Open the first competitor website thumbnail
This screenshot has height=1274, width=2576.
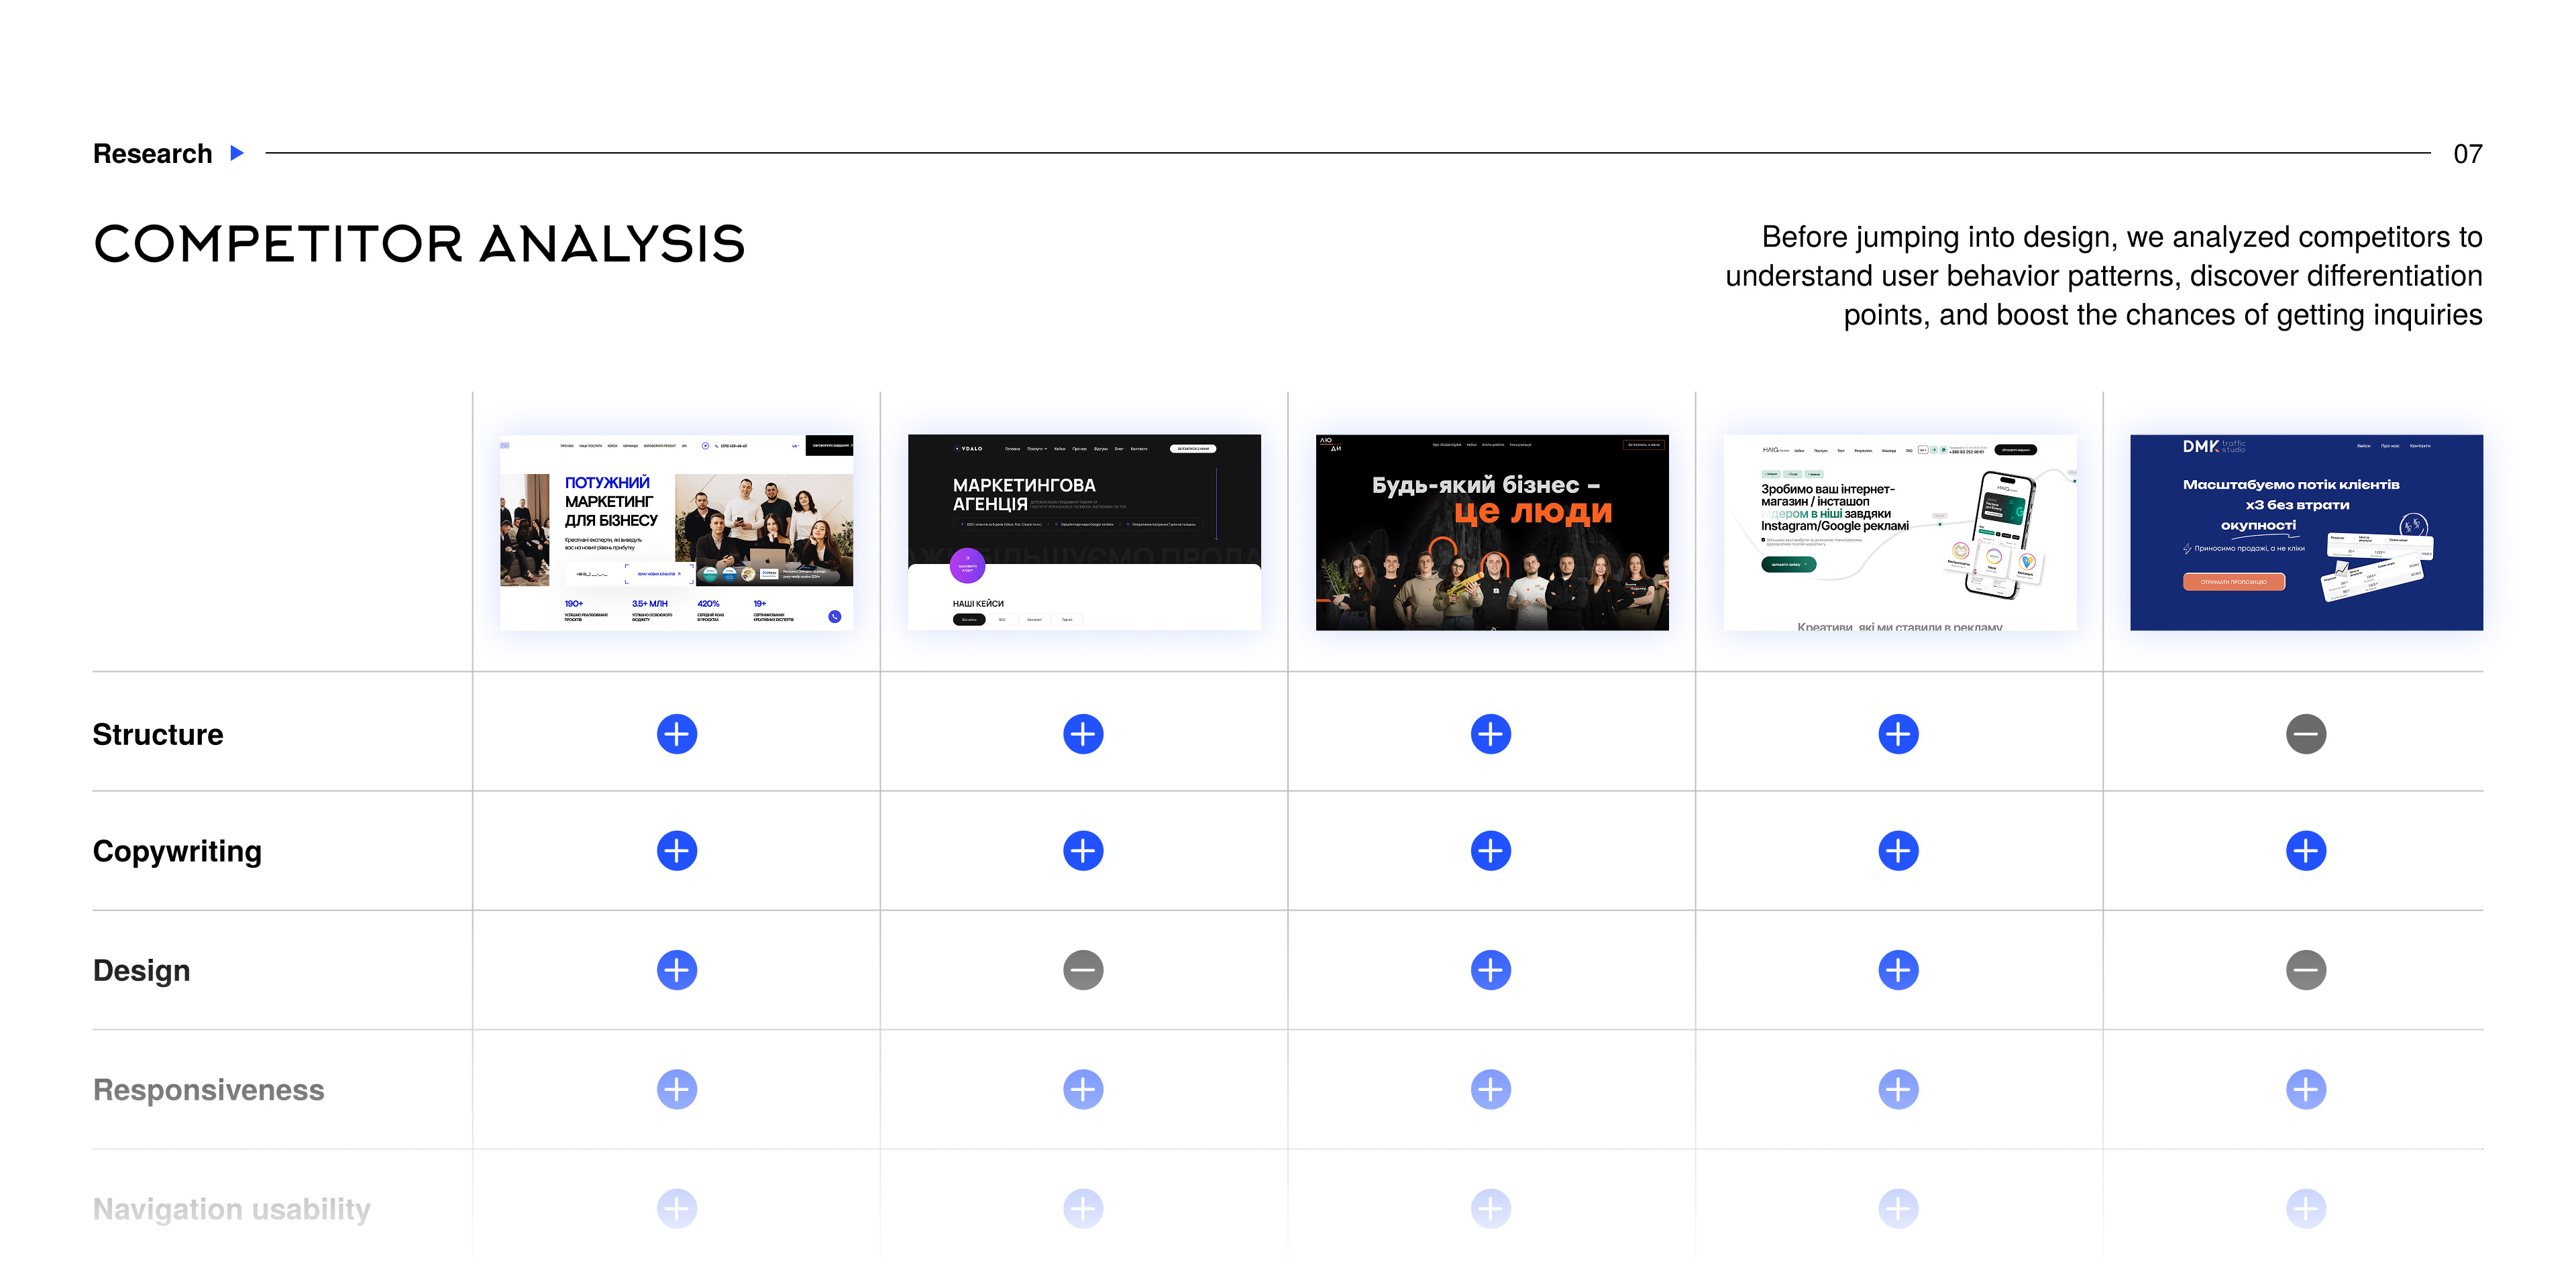point(677,532)
